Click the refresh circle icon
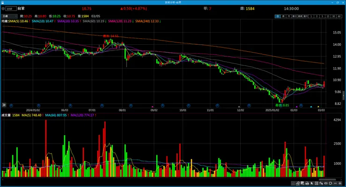The image size is (346, 187). point(330,183)
